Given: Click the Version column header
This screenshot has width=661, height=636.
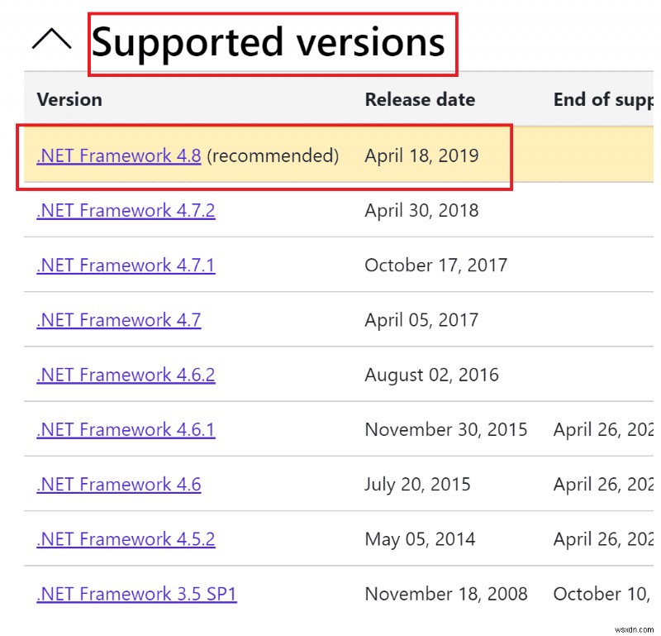Looking at the screenshot, I should pos(69,99).
